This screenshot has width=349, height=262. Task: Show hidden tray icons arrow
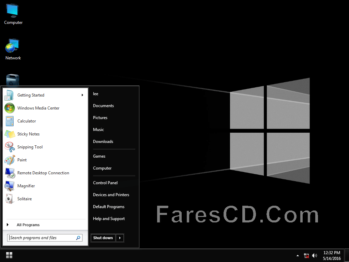tap(298, 256)
